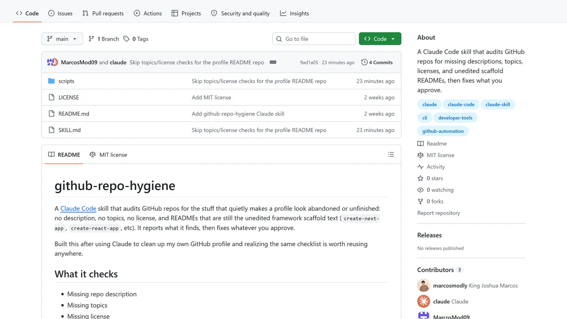This screenshot has height=319, width=567.
Task: Follow the Claude Code link in README
Action: coord(78,208)
